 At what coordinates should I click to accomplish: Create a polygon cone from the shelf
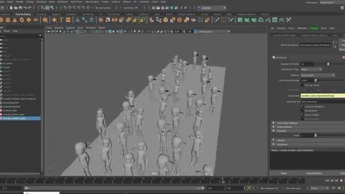coord(15,20)
